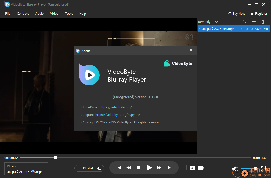271x178 pixels.
Task: Click the large Blu-ray Player play logo
Action: click(89, 75)
